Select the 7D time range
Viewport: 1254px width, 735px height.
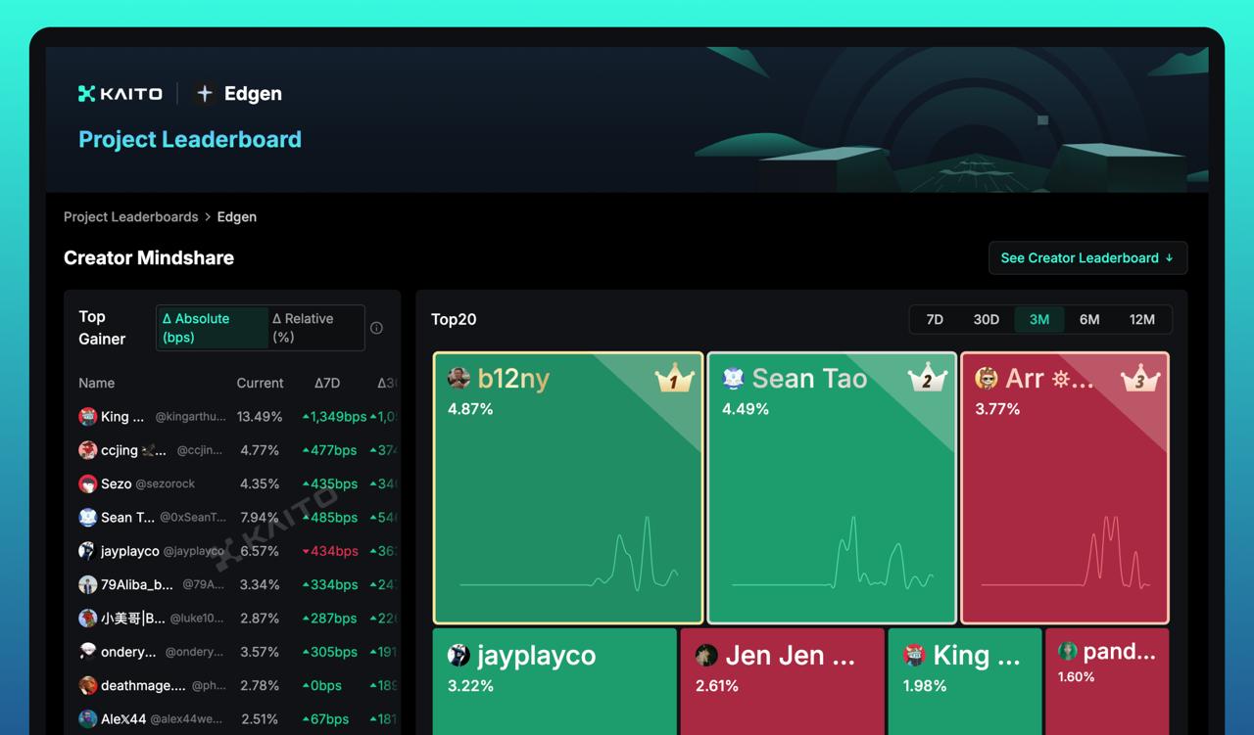[x=935, y=320]
